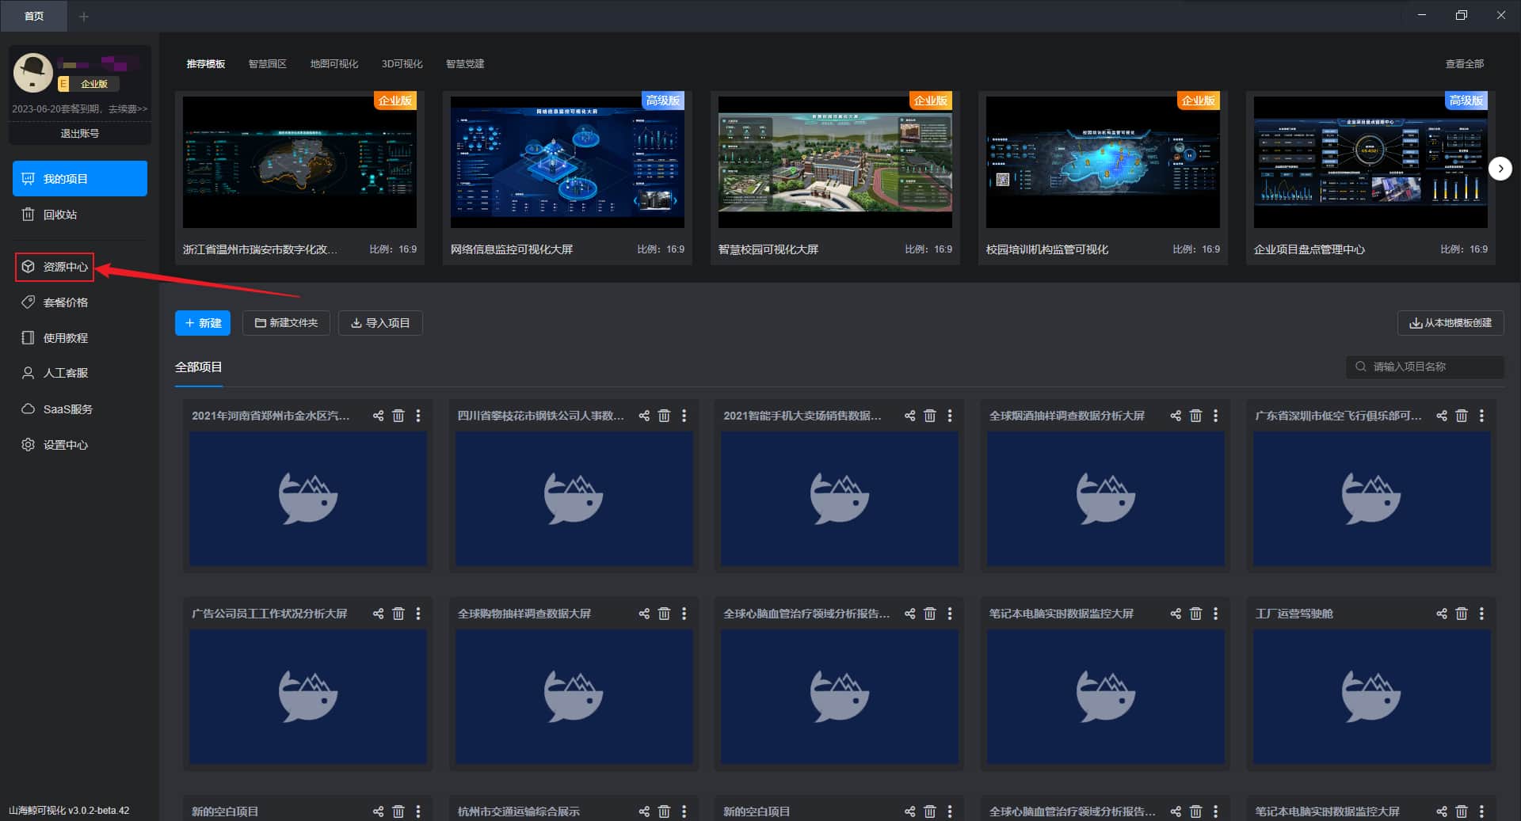Click the user avatar picture
The height and width of the screenshot is (821, 1521).
click(33, 73)
